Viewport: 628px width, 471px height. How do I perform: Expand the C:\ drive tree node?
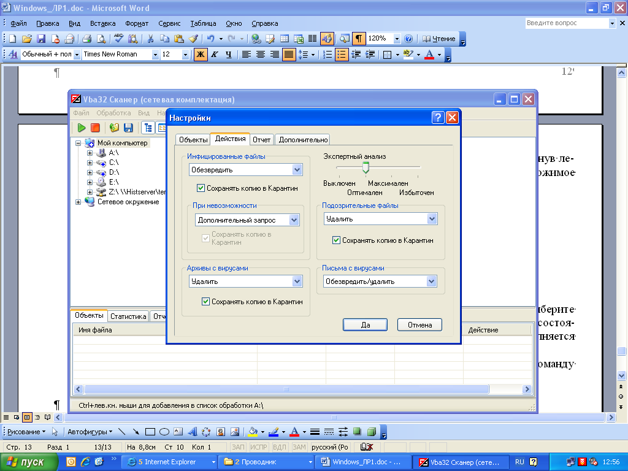90,163
